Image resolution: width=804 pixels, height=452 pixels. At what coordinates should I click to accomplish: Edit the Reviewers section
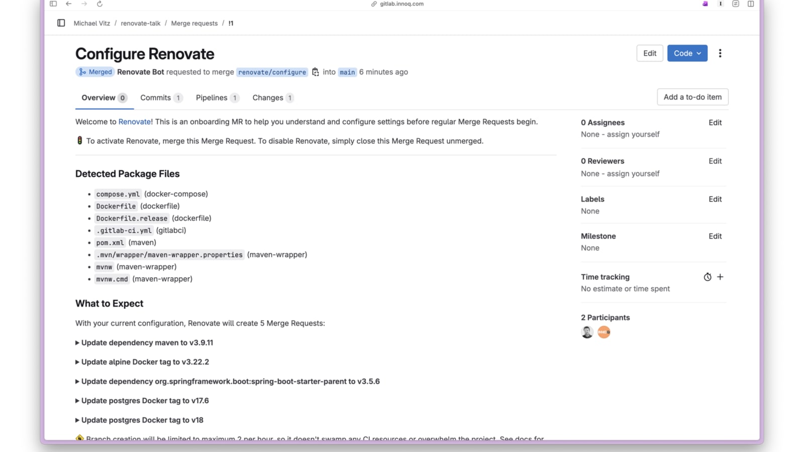(715, 161)
